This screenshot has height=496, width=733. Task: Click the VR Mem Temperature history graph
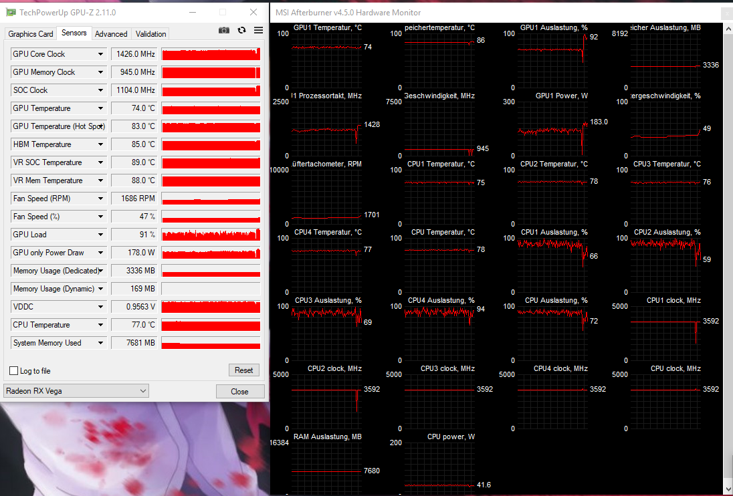pos(211,180)
